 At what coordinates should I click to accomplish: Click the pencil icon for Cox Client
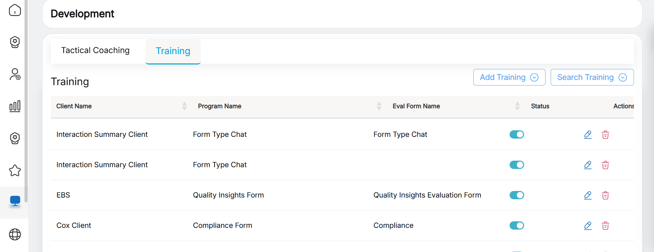coord(588,225)
